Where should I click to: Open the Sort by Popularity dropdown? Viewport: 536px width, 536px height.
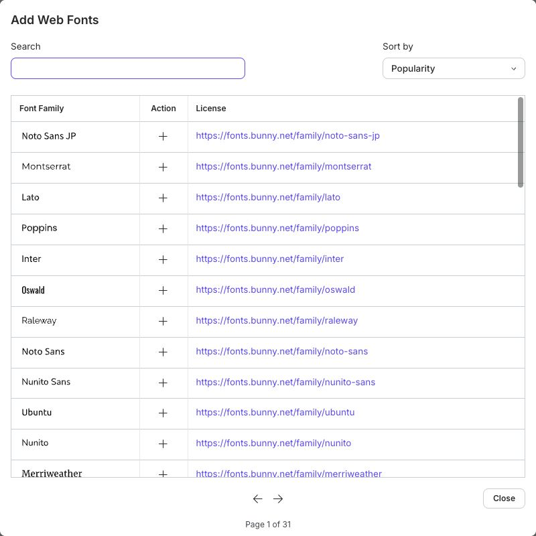click(x=454, y=68)
